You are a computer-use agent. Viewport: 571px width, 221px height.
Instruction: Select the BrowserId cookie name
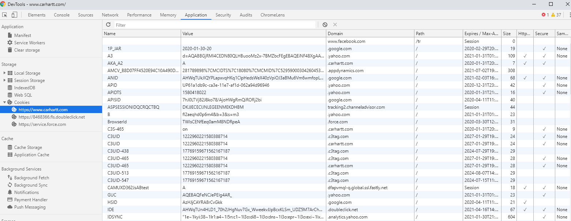[117, 122]
